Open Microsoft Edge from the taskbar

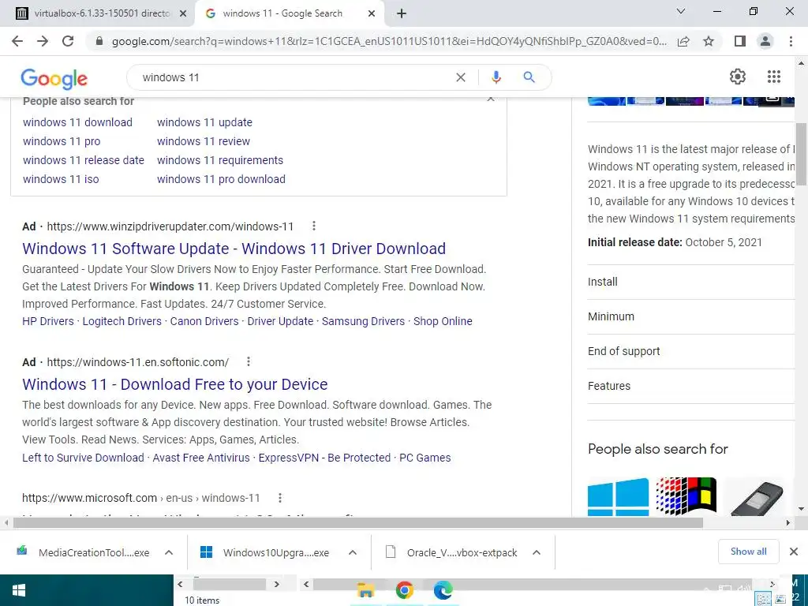443,590
